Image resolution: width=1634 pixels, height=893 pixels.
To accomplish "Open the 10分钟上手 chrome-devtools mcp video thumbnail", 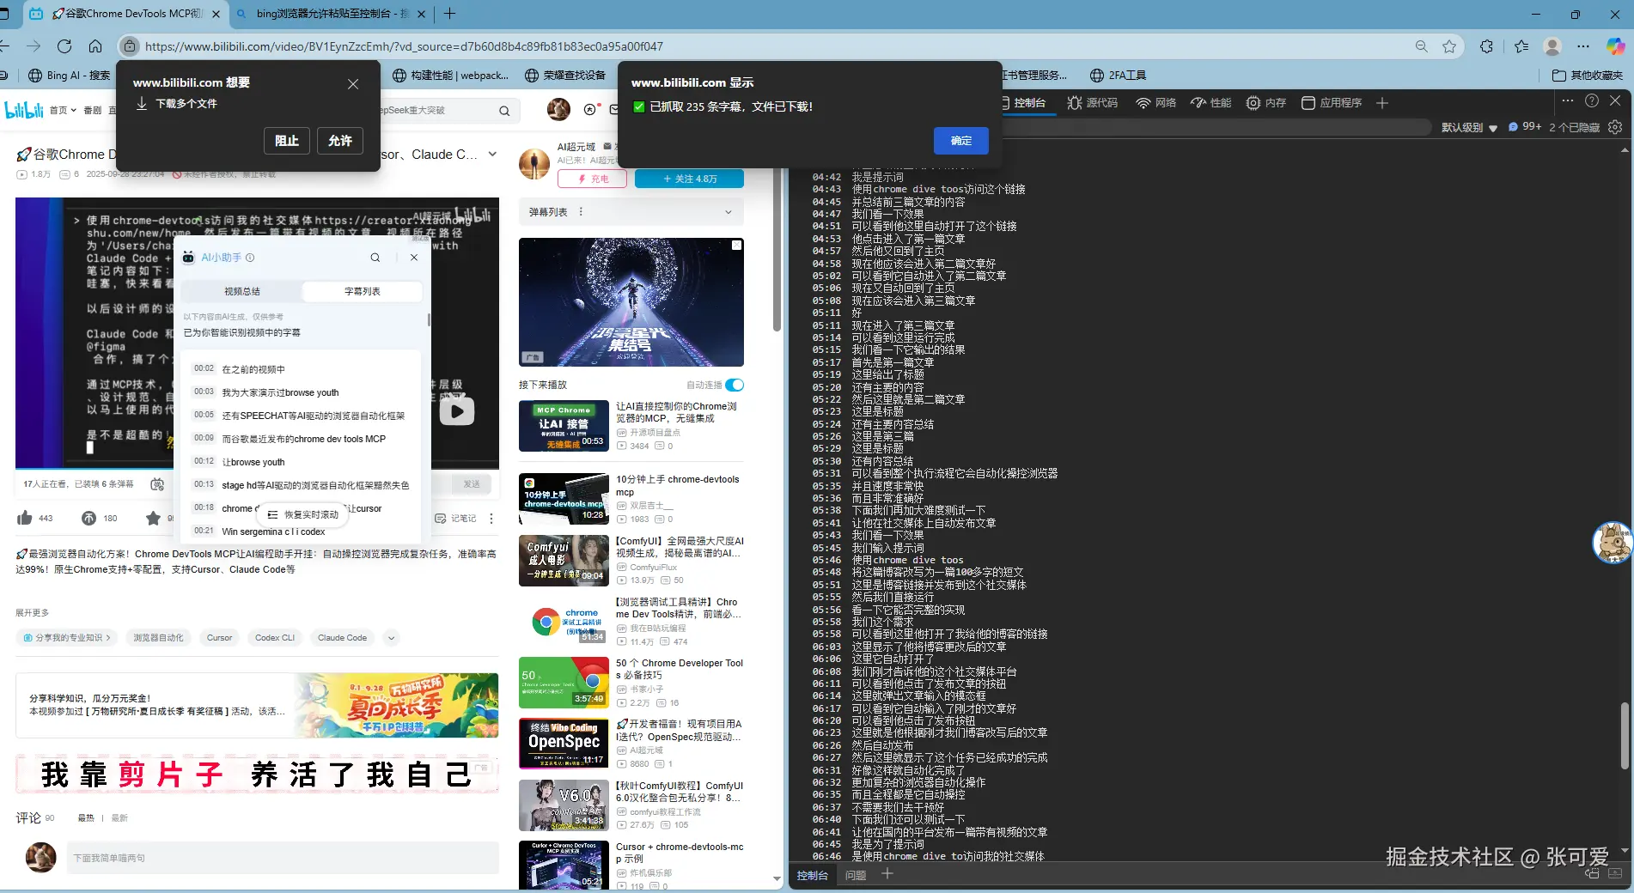I will click(564, 499).
